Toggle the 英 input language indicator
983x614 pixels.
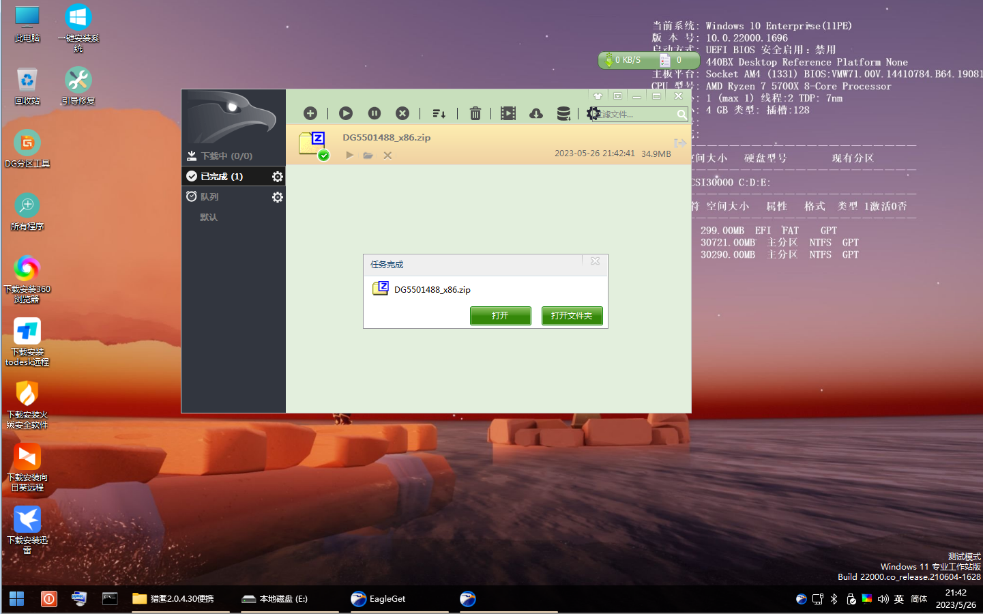tap(899, 599)
